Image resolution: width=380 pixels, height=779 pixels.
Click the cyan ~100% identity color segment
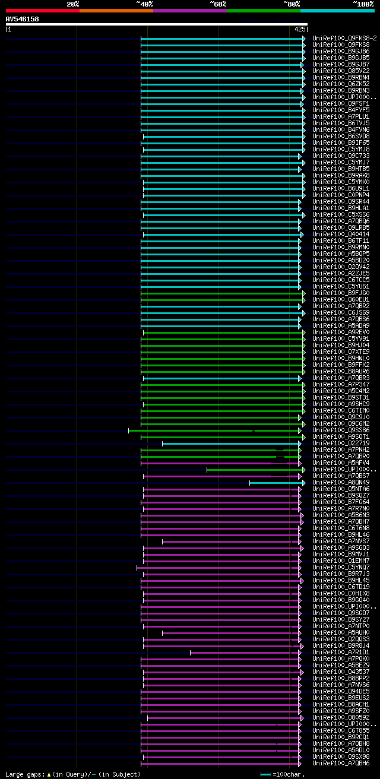pos(337,11)
